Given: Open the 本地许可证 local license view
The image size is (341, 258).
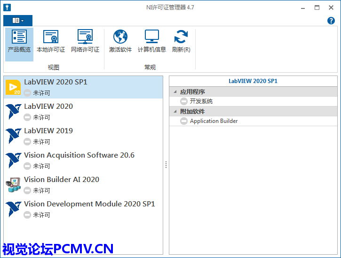Looking at the screenshot, I should pyautogui.click(x=51, y=38).
